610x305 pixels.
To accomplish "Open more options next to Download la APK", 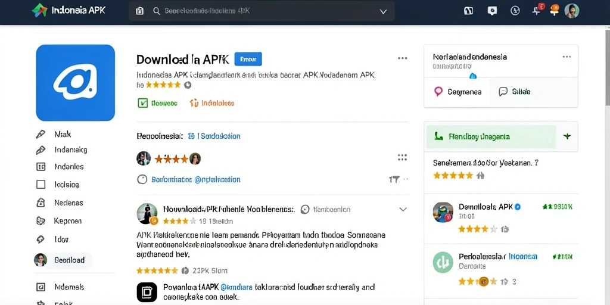I will point(402,58).
